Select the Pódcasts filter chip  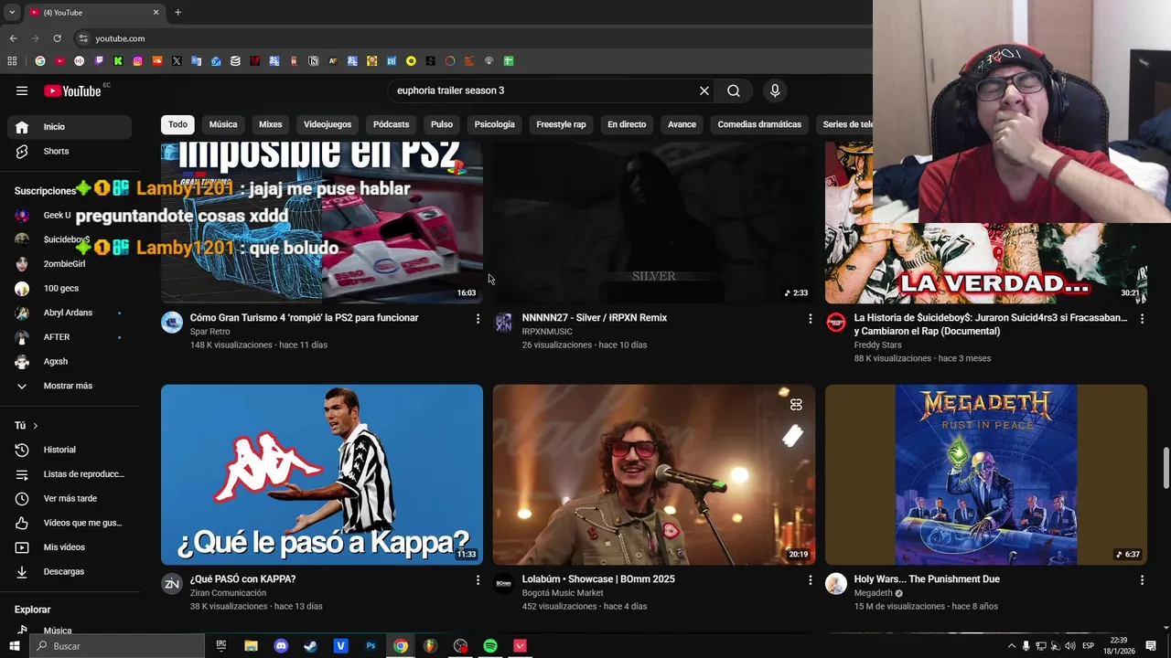(x=392, y=124)
